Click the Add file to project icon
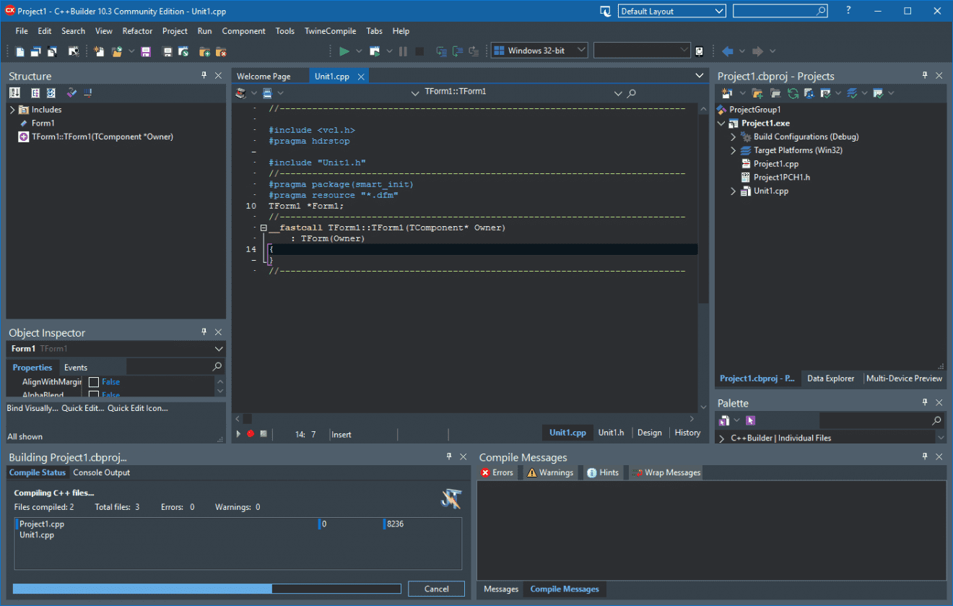 point(205,51)
